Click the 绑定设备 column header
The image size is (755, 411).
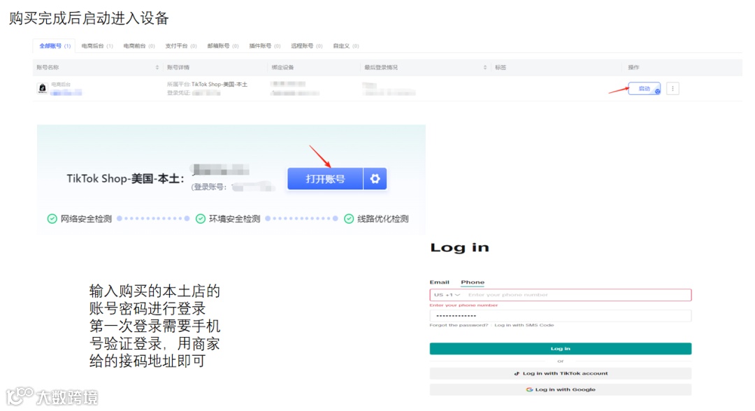coord(282,67)
